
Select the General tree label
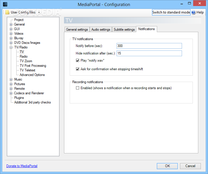tap(19, 24)
